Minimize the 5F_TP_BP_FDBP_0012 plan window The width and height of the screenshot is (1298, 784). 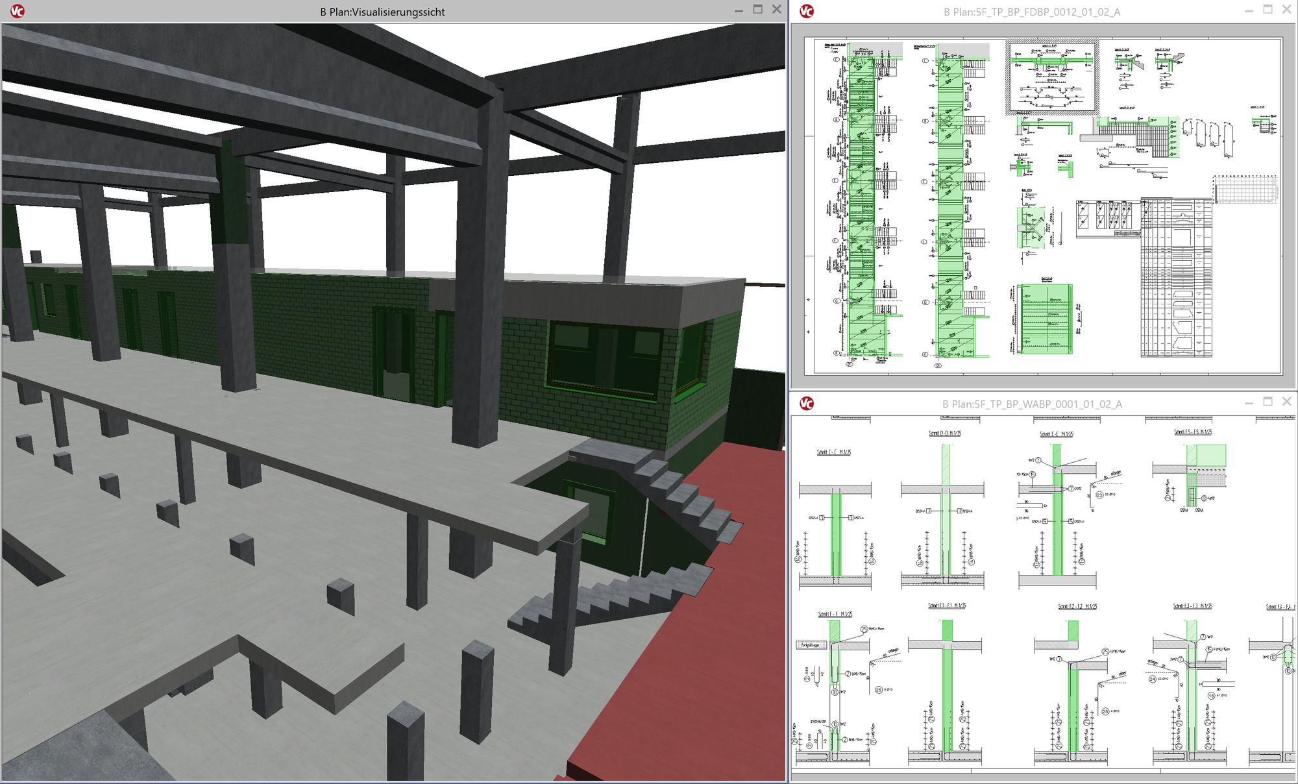pos(1249,11)
